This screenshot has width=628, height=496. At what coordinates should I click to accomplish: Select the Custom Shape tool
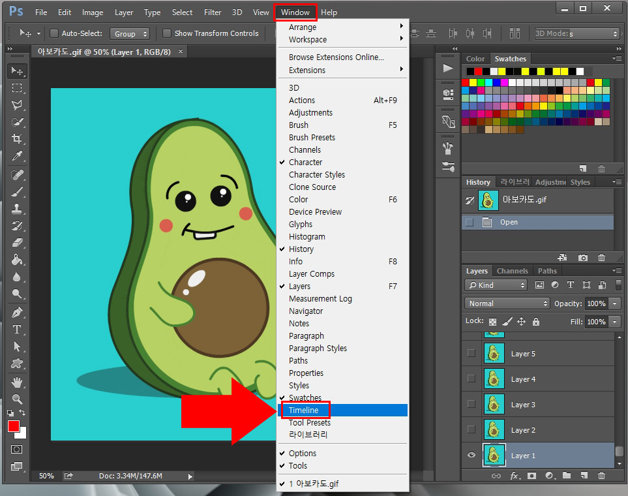tap(17, 364)
